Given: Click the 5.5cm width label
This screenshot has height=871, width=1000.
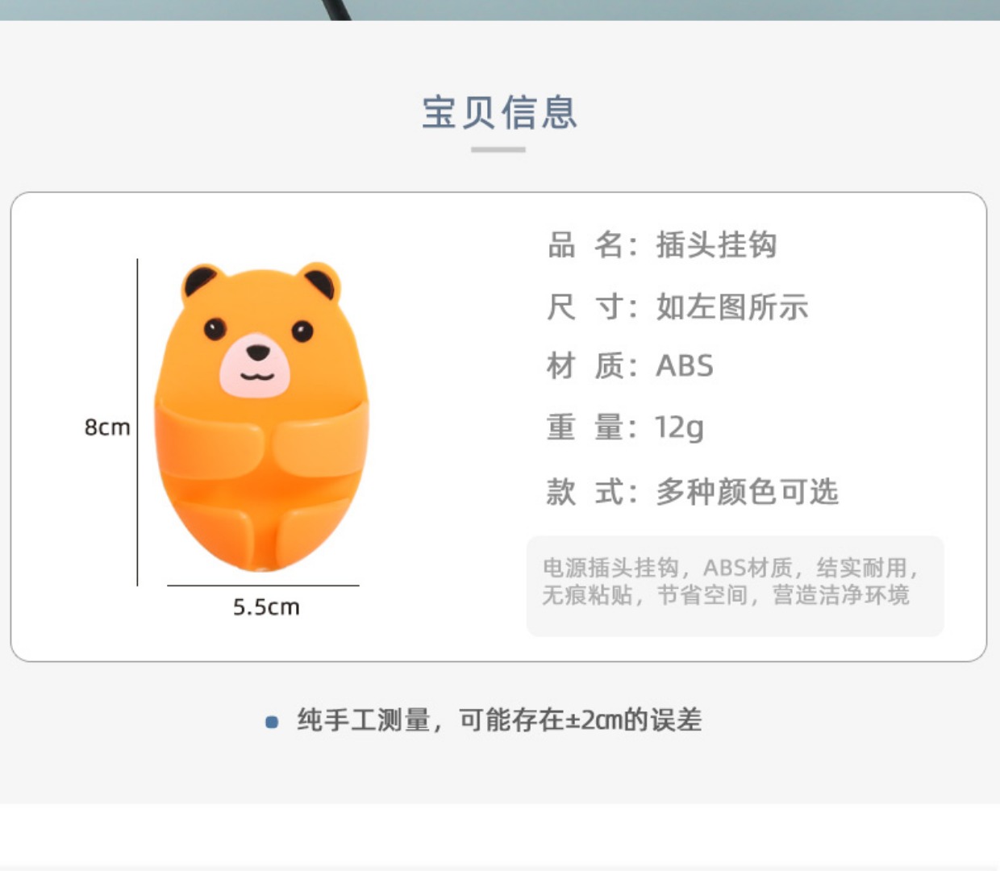Looking at the screenshot, I should coord(266,606).
